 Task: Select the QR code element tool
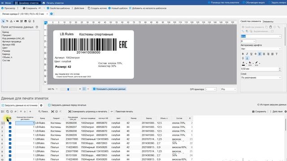[x=22, y=21]
